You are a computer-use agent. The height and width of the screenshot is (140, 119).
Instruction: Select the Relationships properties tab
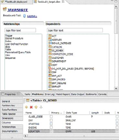[x=12, y=127]
